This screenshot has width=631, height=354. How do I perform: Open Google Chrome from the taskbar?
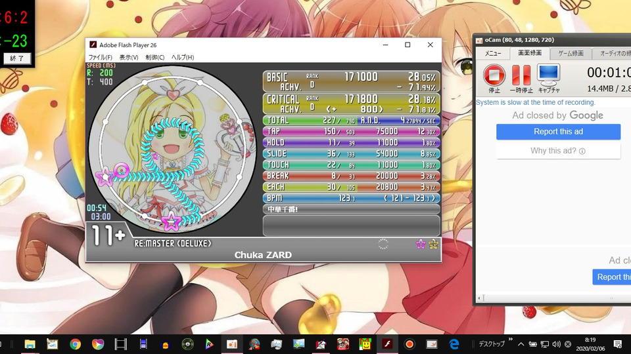75,344
